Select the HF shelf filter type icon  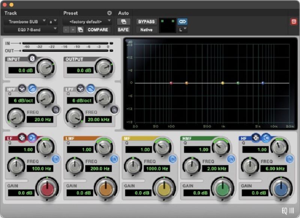266,138
